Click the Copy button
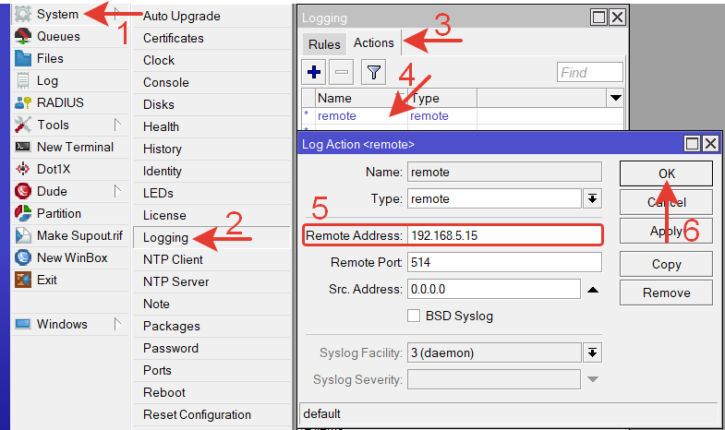725x430 pixels. [x=666, y=264]
